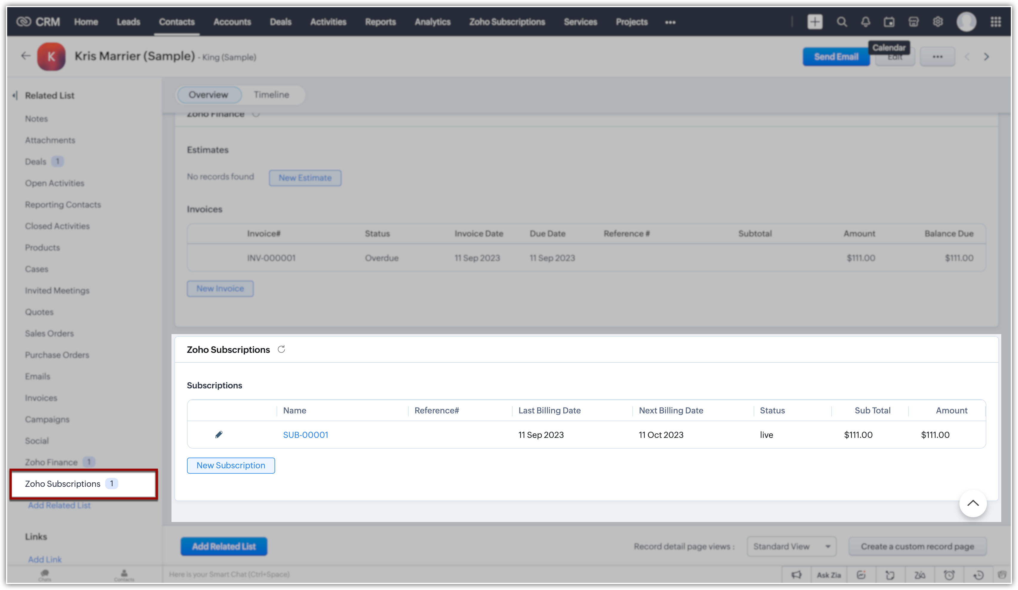
Task: Open the record's more actions button
Action: pyautogui.click(x=937, y=57)
